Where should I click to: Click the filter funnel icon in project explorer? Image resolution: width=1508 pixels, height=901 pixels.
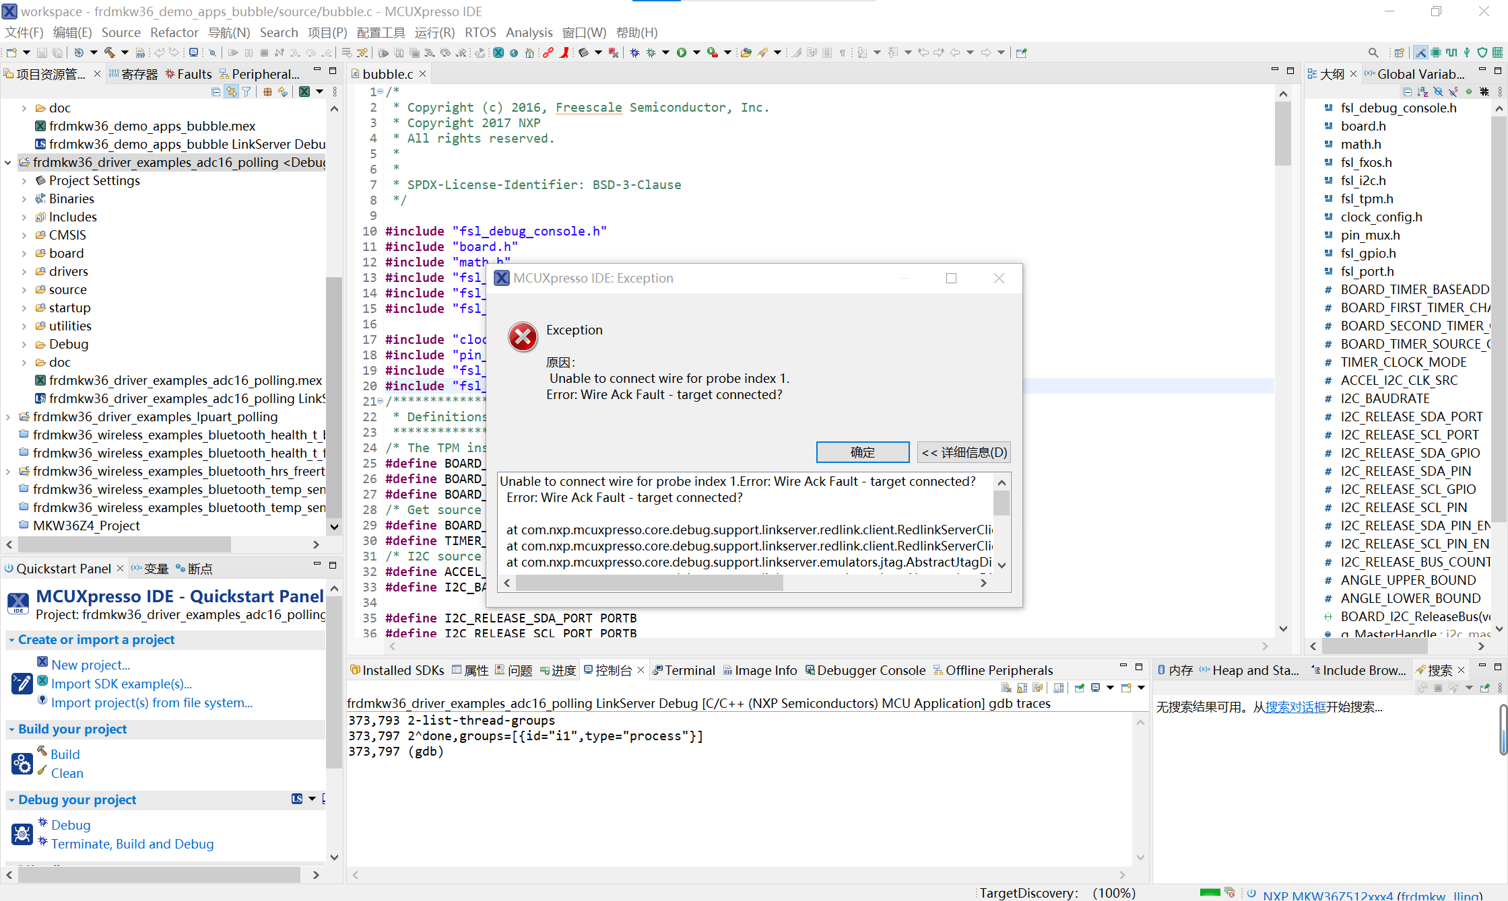pos(247,92)
